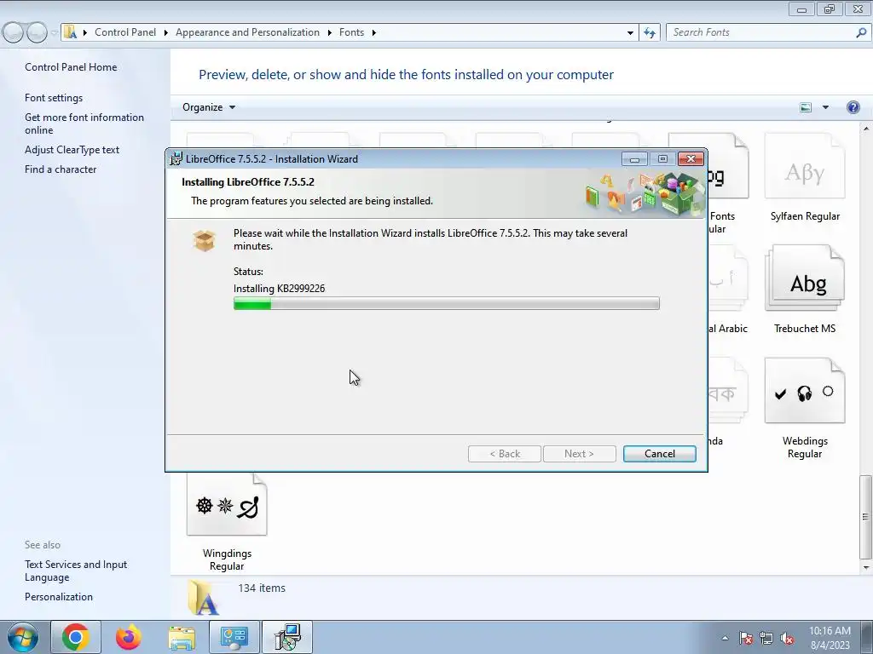873x654 pixels.
Task: Click the package box icon in installer
Action: coord(204,241)
